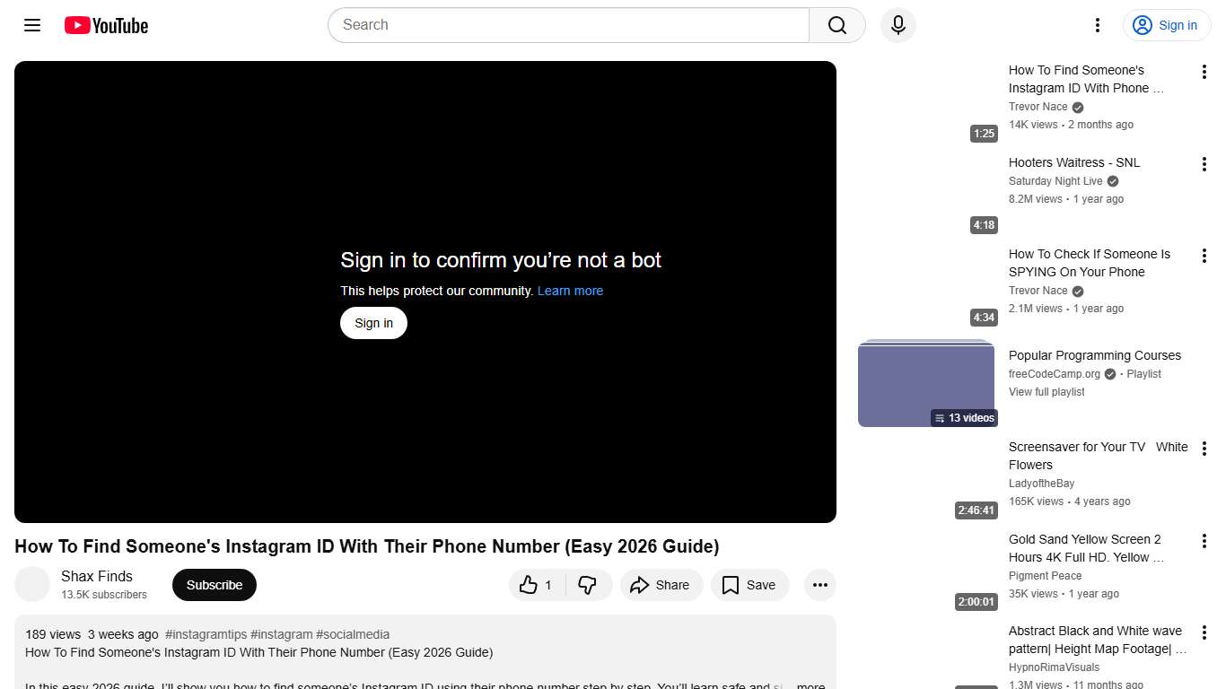Click the Sign in button in the player
This screenshot has height=689, width=1226.
coord(372,322)
